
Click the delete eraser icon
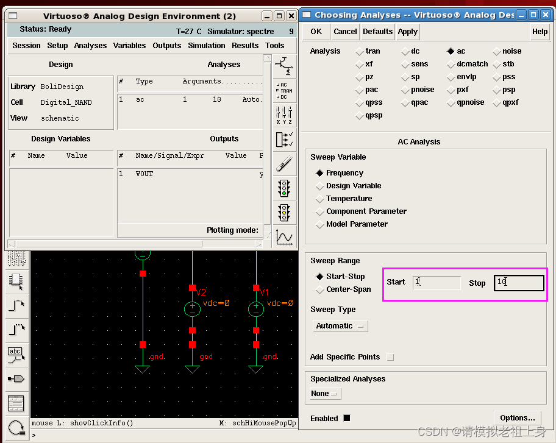[x=284, y=164]
